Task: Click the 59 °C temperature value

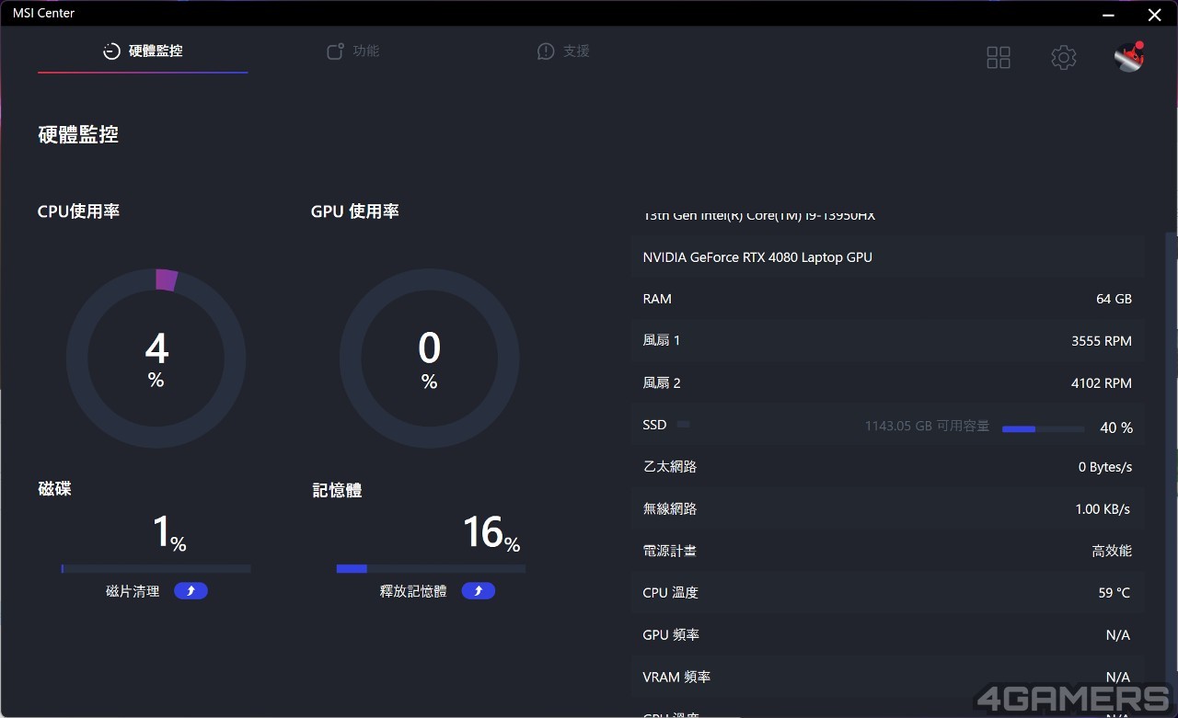Action: point(1114,593)
